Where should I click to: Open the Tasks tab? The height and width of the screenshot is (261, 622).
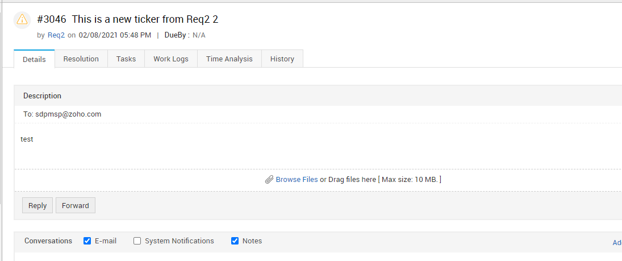click(126, 59)
